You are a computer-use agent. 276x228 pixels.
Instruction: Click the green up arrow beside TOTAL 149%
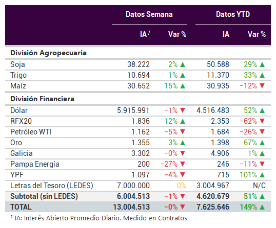262,208
